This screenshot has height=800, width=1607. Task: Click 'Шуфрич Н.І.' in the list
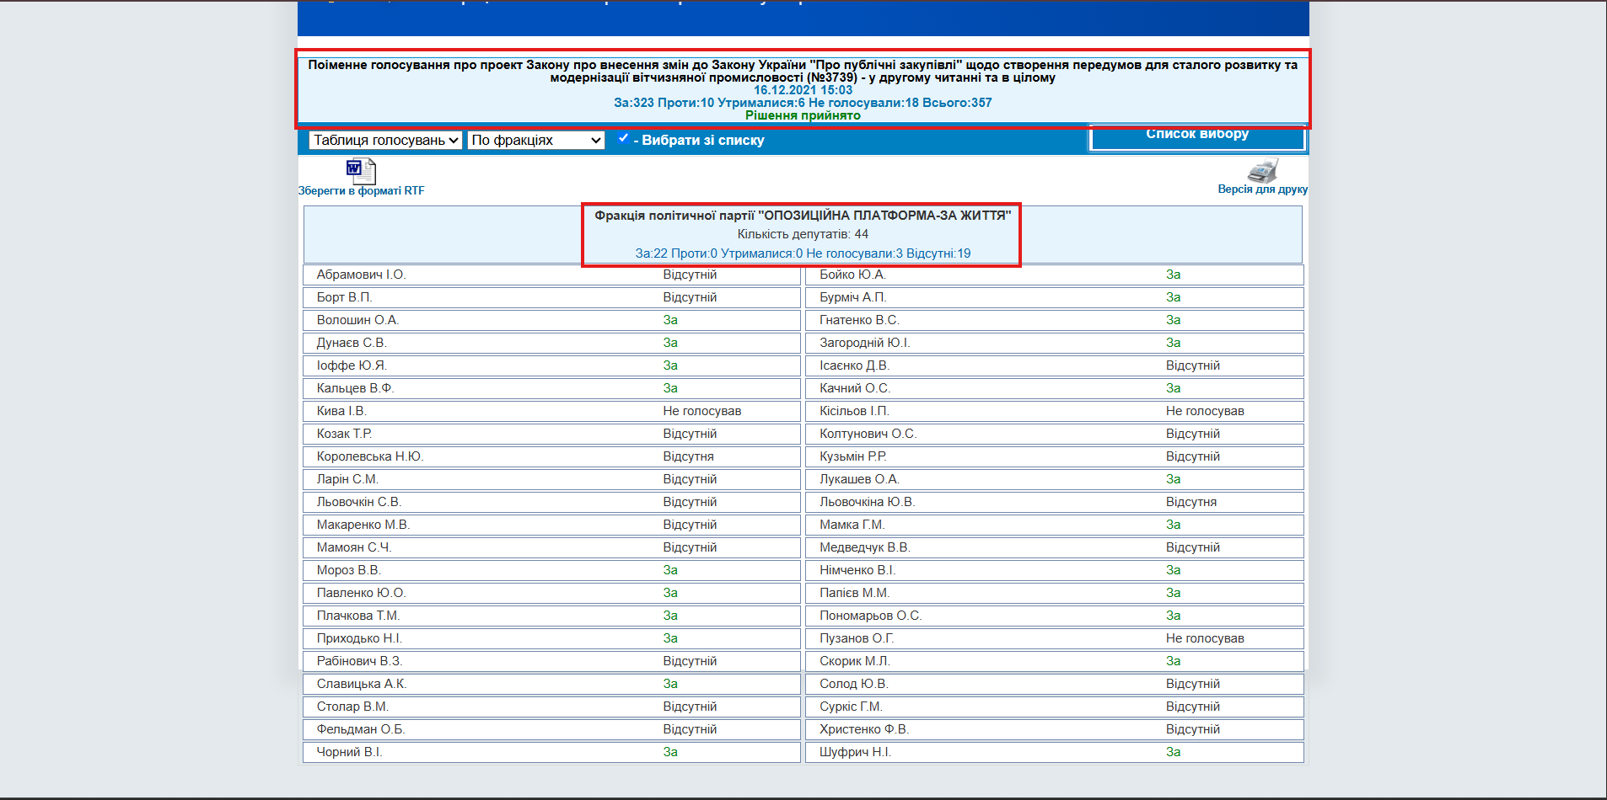coord(855,752)
